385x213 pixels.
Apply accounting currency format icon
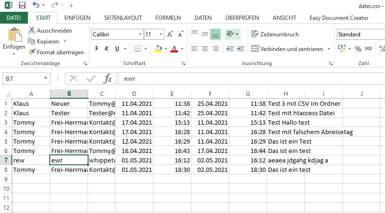(342, 49)
